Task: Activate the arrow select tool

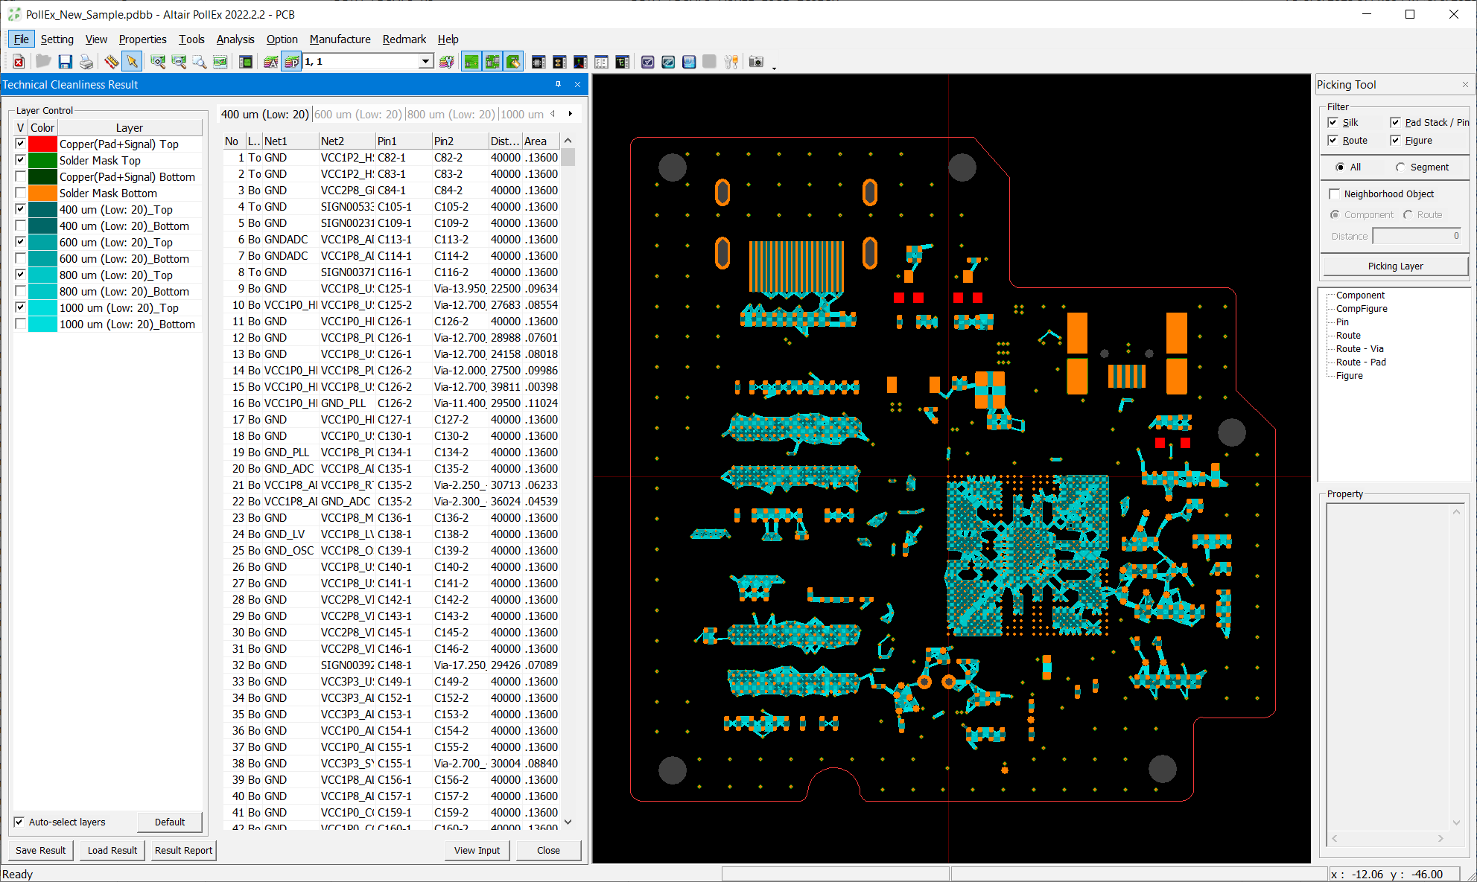Action: 132,62
